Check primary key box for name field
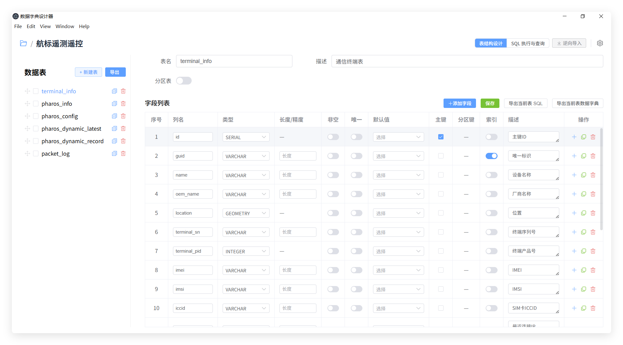 (x=441, y=175)
